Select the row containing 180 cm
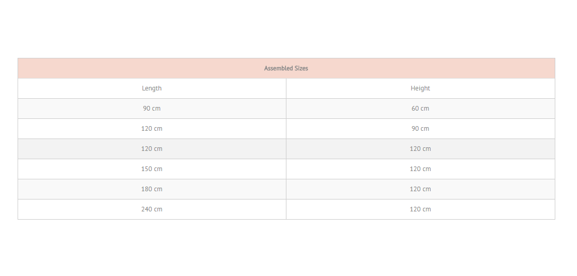 click(x=286, y=189)
